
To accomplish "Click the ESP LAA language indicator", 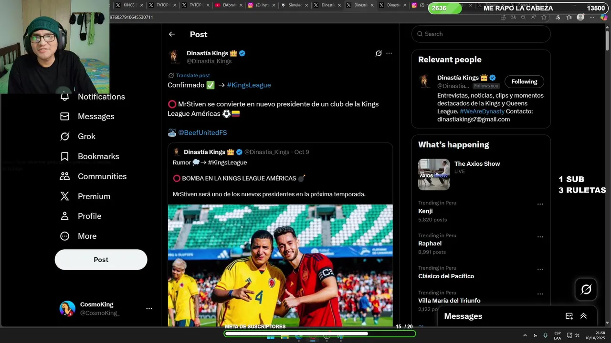I will (x=558, y=335).
